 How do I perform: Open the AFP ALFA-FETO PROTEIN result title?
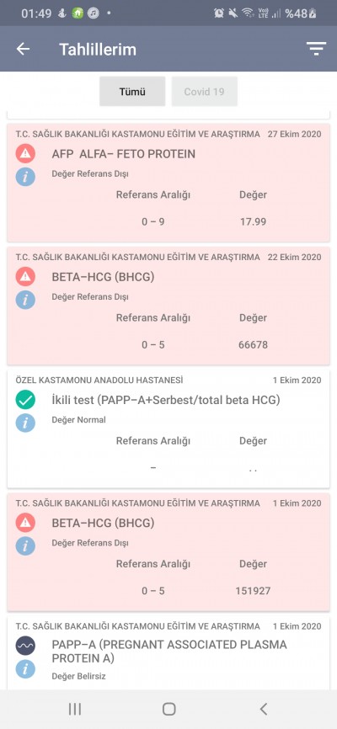click(x=123, y=154)
